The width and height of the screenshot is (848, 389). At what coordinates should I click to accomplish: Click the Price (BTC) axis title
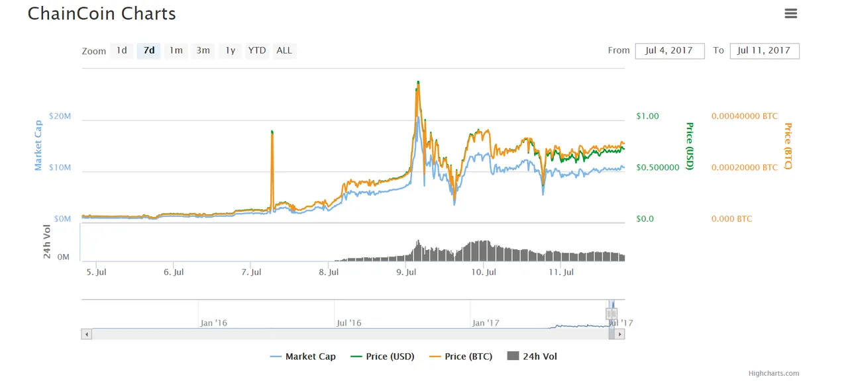point(788,146)
